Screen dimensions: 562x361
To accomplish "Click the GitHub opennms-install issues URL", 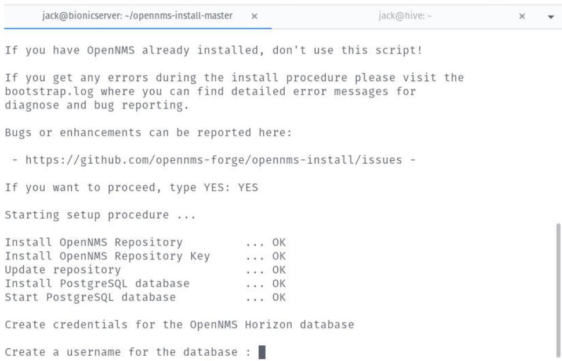I will pos(213,160).
